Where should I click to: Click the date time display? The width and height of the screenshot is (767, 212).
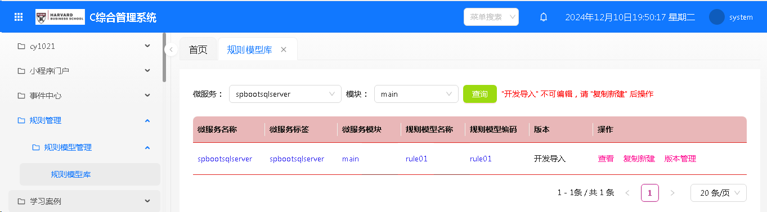coord(630,17)
